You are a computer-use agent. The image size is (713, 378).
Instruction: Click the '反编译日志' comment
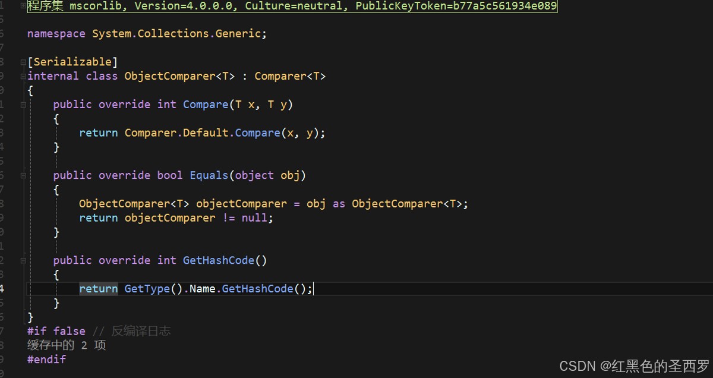141,331
